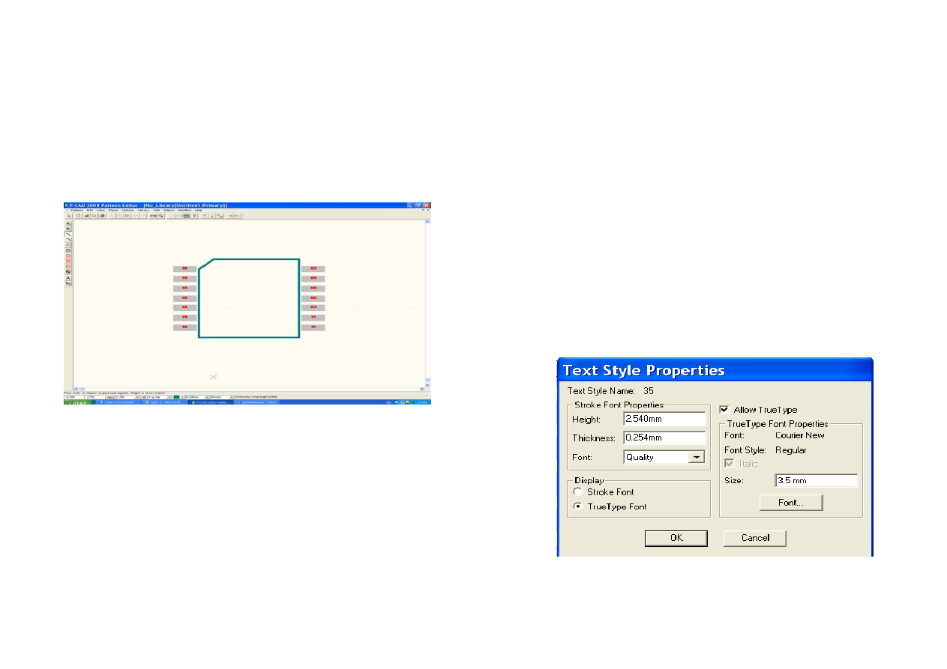Click the Font... button
The height and width of the screenshot is (669, 947).
click(x=791, y=503)
